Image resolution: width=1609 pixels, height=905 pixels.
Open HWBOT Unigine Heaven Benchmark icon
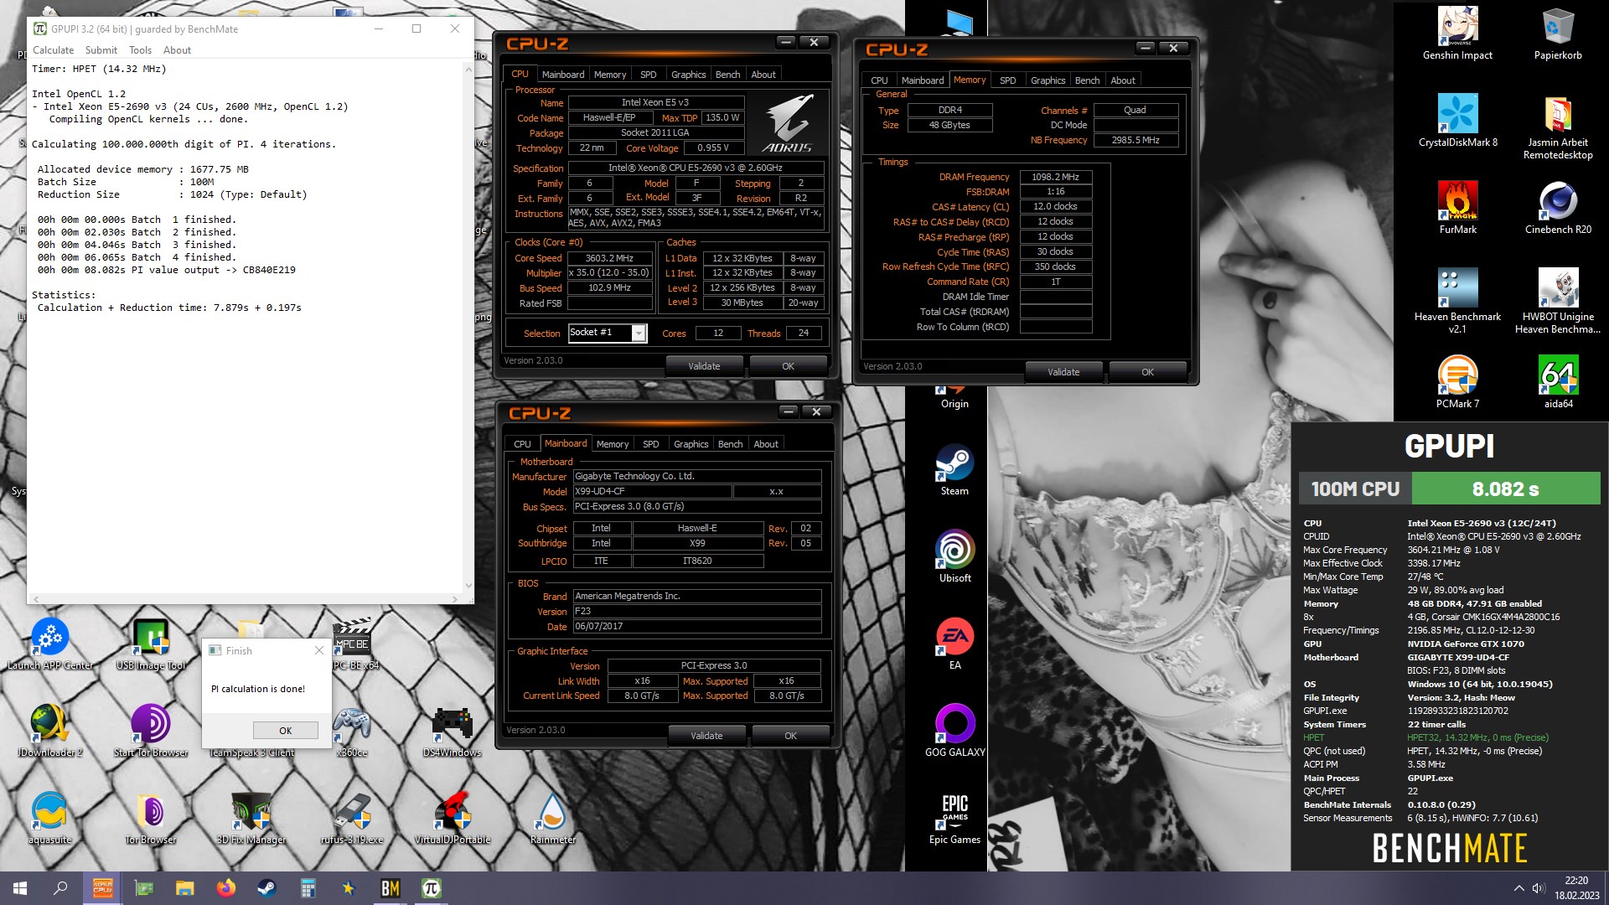pos(1558,302)
